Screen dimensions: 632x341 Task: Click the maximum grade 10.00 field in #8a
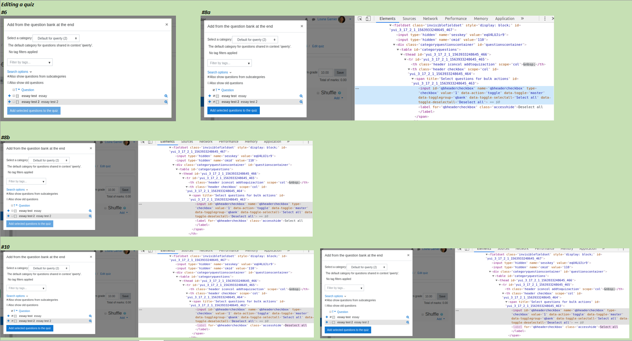pos(326,72)
